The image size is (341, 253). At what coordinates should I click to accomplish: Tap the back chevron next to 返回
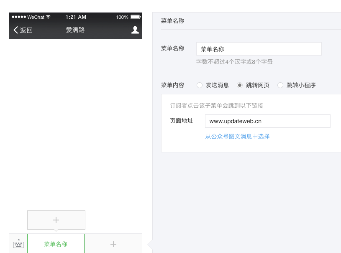[x=16, y=30]
